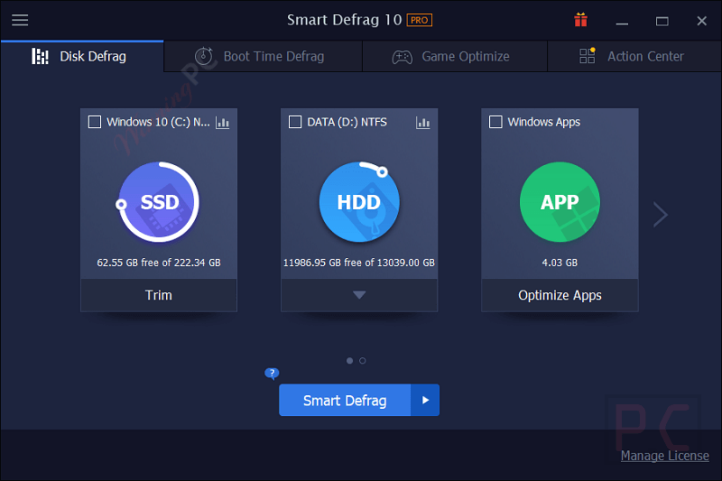Image resolution: width=722 pixels, height=481 pixels.
Task: Enable the Windows Apps checkbox
Action: (495, 122)
